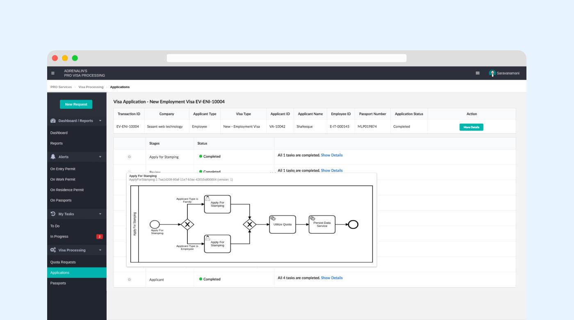Collapse the My Tasks section arrow

[x=100, y=214]
